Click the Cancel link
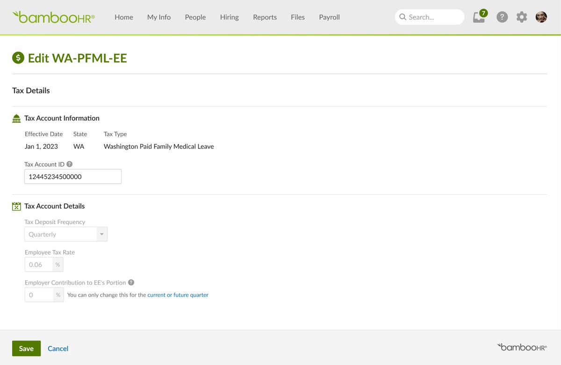Image resolution: width=561 pixels, height=365 pixels. point(58,348)
